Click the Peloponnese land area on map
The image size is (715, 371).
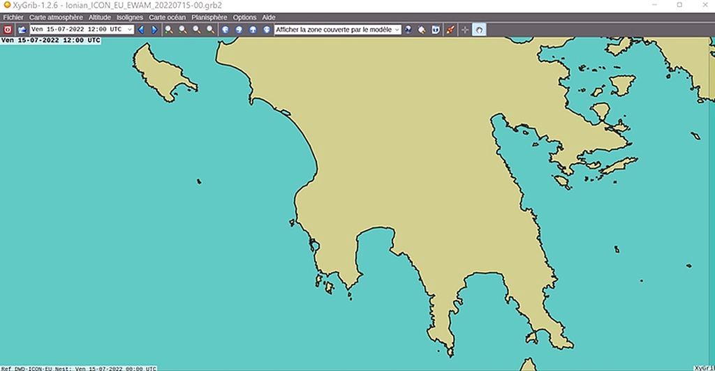(419, 174)
